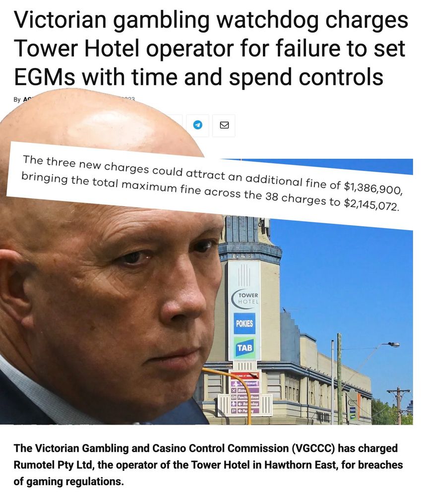Viewport: 427px width, 496px height.
Task: Click 'Rumotel Pty Ltd' in article text
Action: tap(53, 465)
